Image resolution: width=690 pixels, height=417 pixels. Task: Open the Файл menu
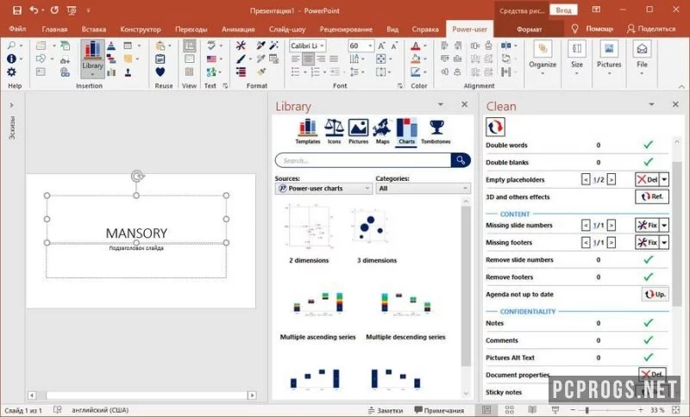[17, 29]
